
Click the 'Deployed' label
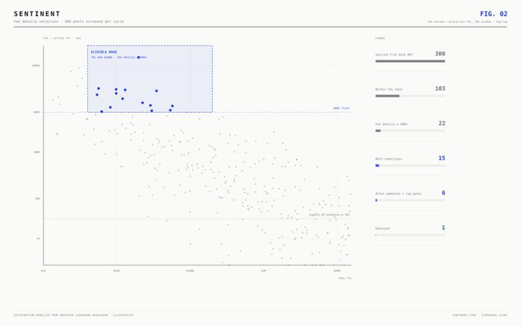click(x=382, y=229)
